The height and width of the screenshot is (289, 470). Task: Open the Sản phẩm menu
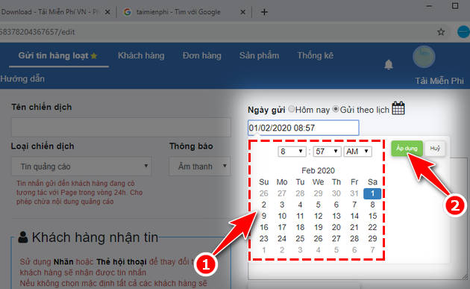(x=259, y=55)
